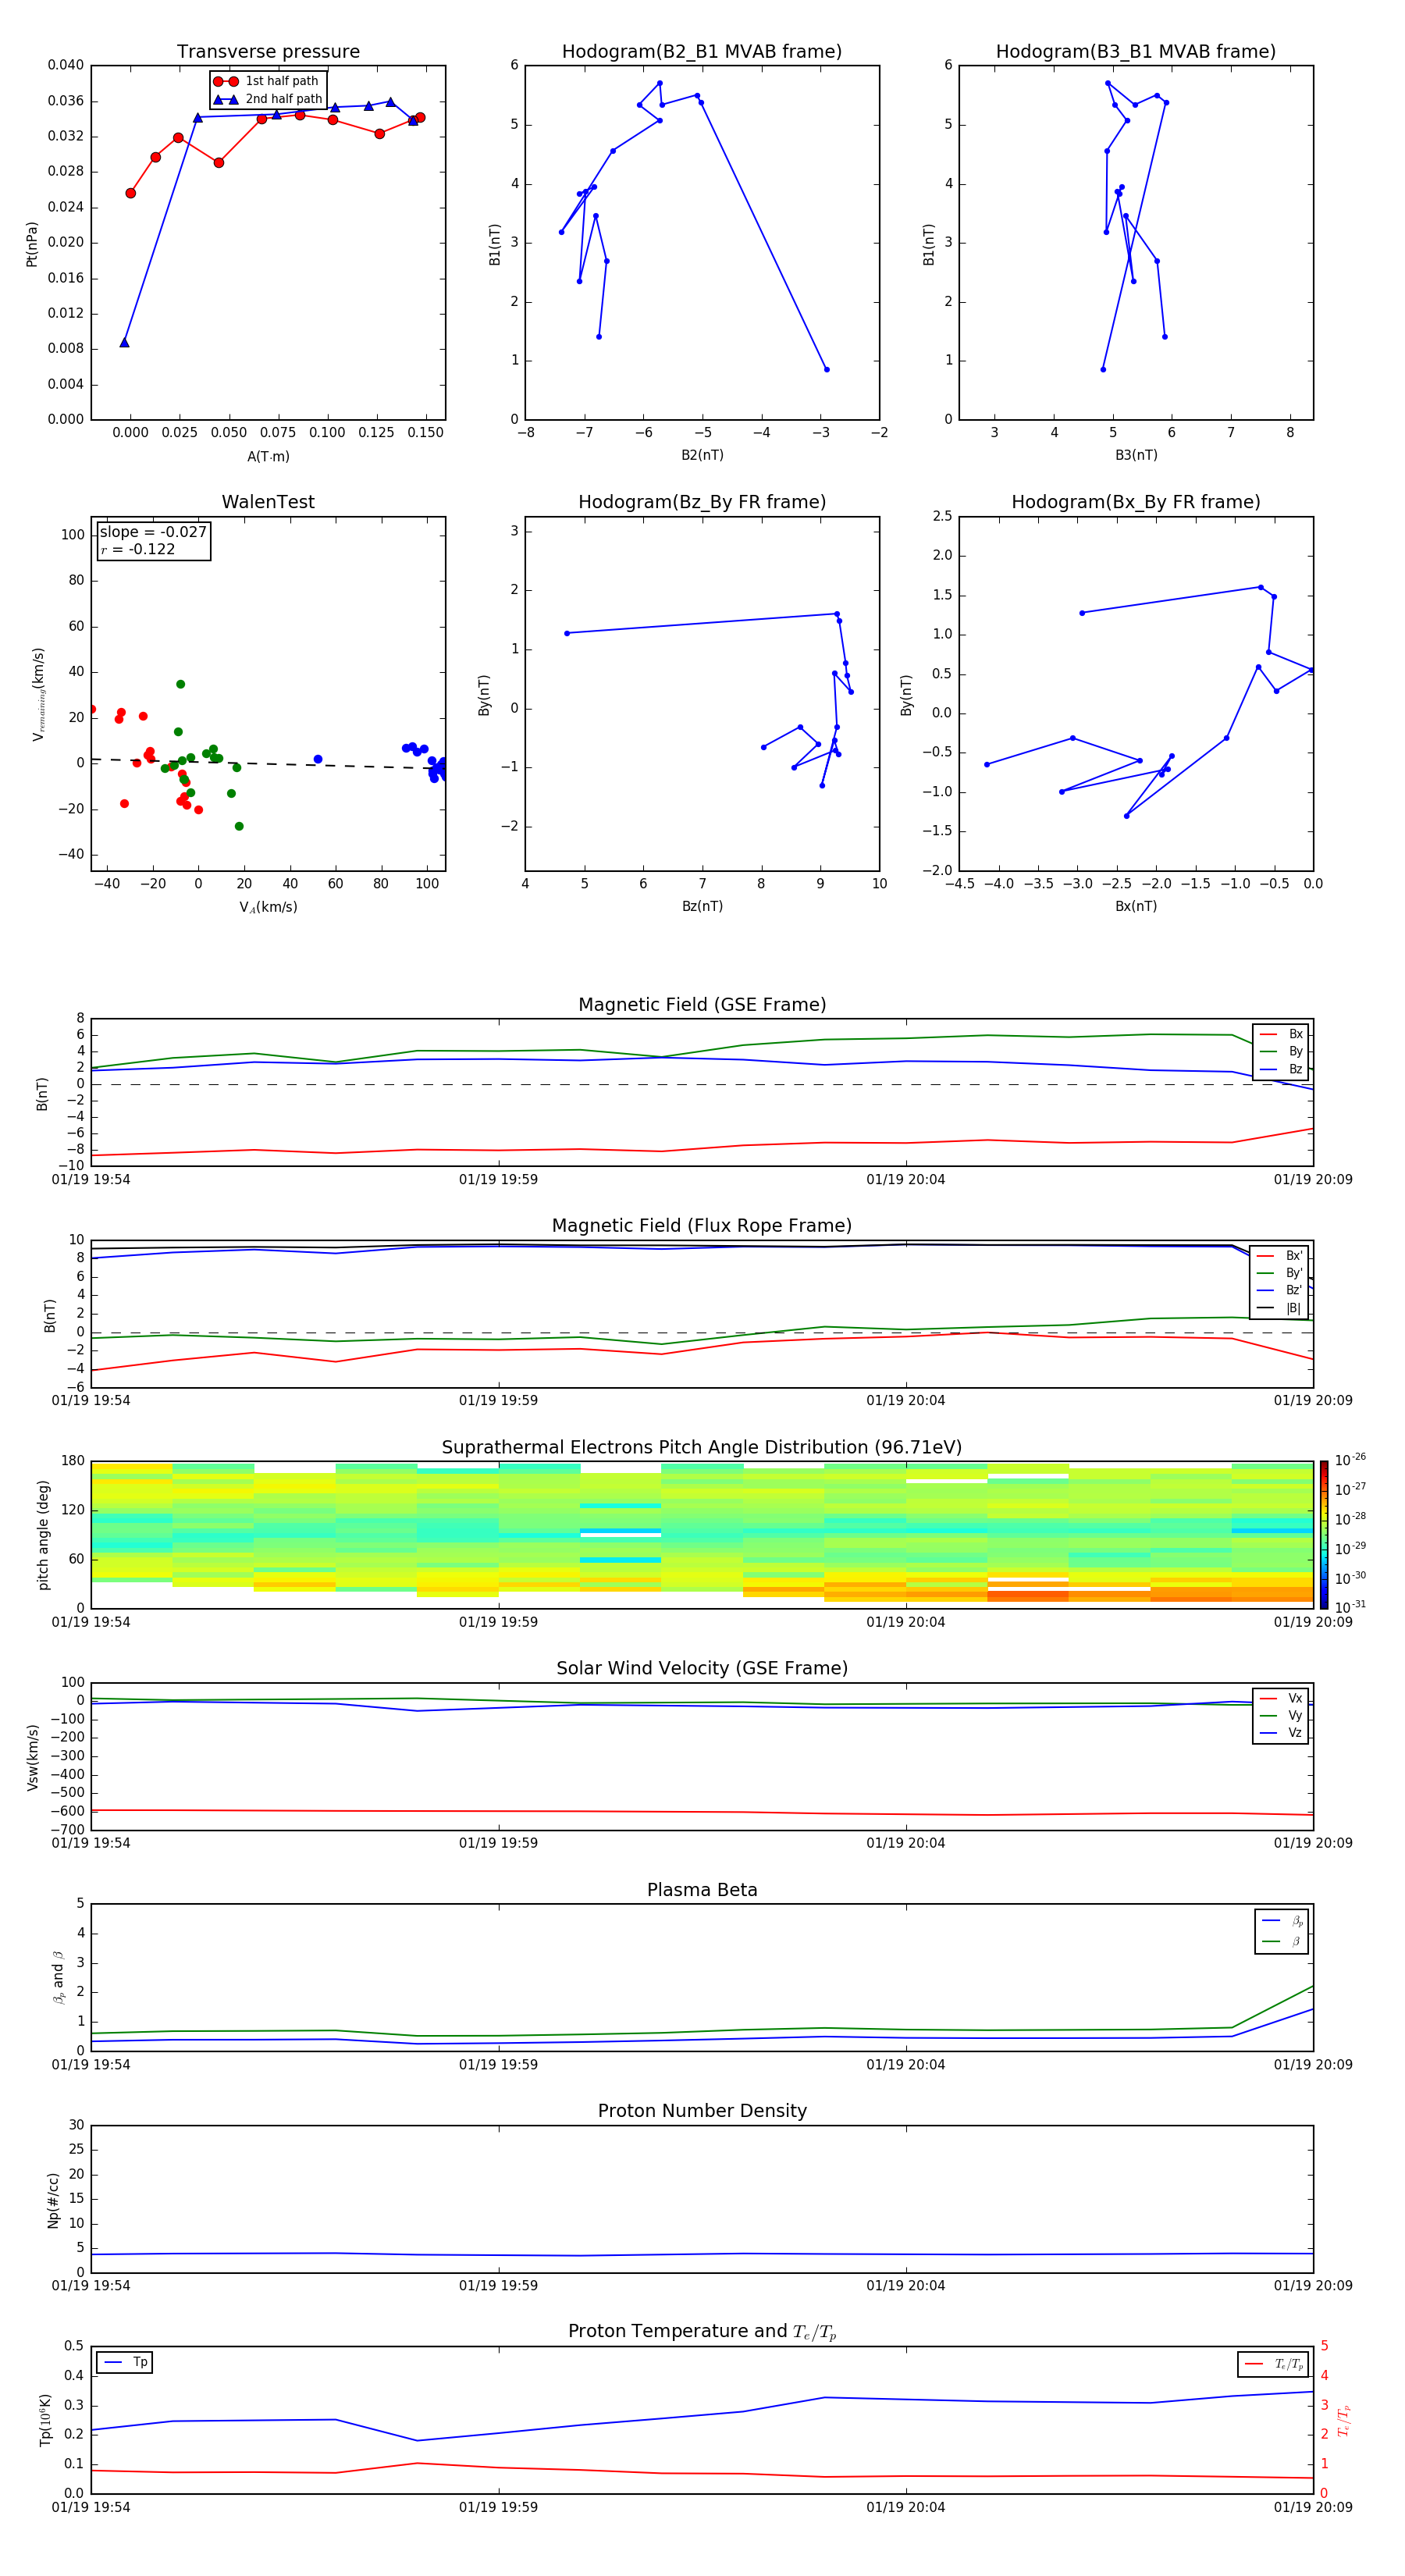Click the 'Te/Tp' legend in temperature plot
Viewport: 1405px width, 2576px height.
click(1274, 2364)
